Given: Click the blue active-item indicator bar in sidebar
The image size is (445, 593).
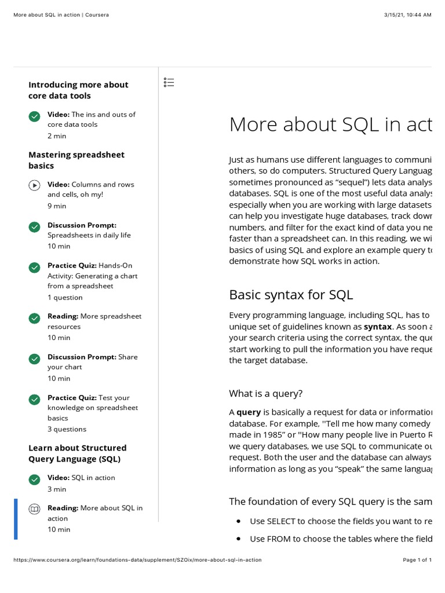Looking at the screenshot, I should [16, 519].
